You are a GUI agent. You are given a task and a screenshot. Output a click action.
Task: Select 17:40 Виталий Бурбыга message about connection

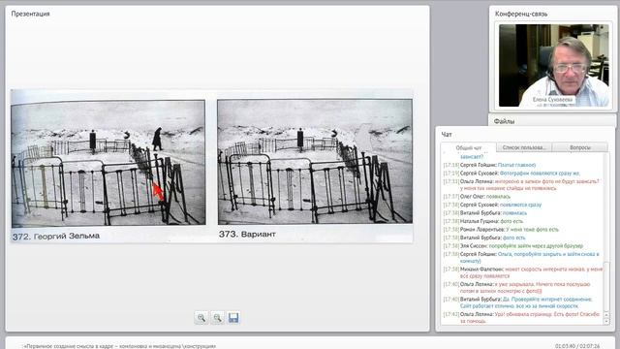pyautogui.click(x=518, y=302)
